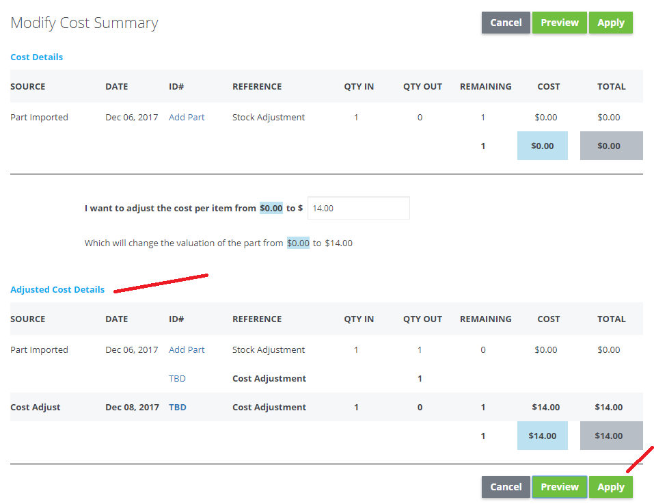Viewport: 654px width, 504px height.
Task: Click SOURCE header in Cost Details table
Action: tap(28, 86)
